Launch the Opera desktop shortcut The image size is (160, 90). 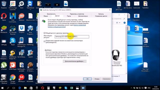coord(4,17)
